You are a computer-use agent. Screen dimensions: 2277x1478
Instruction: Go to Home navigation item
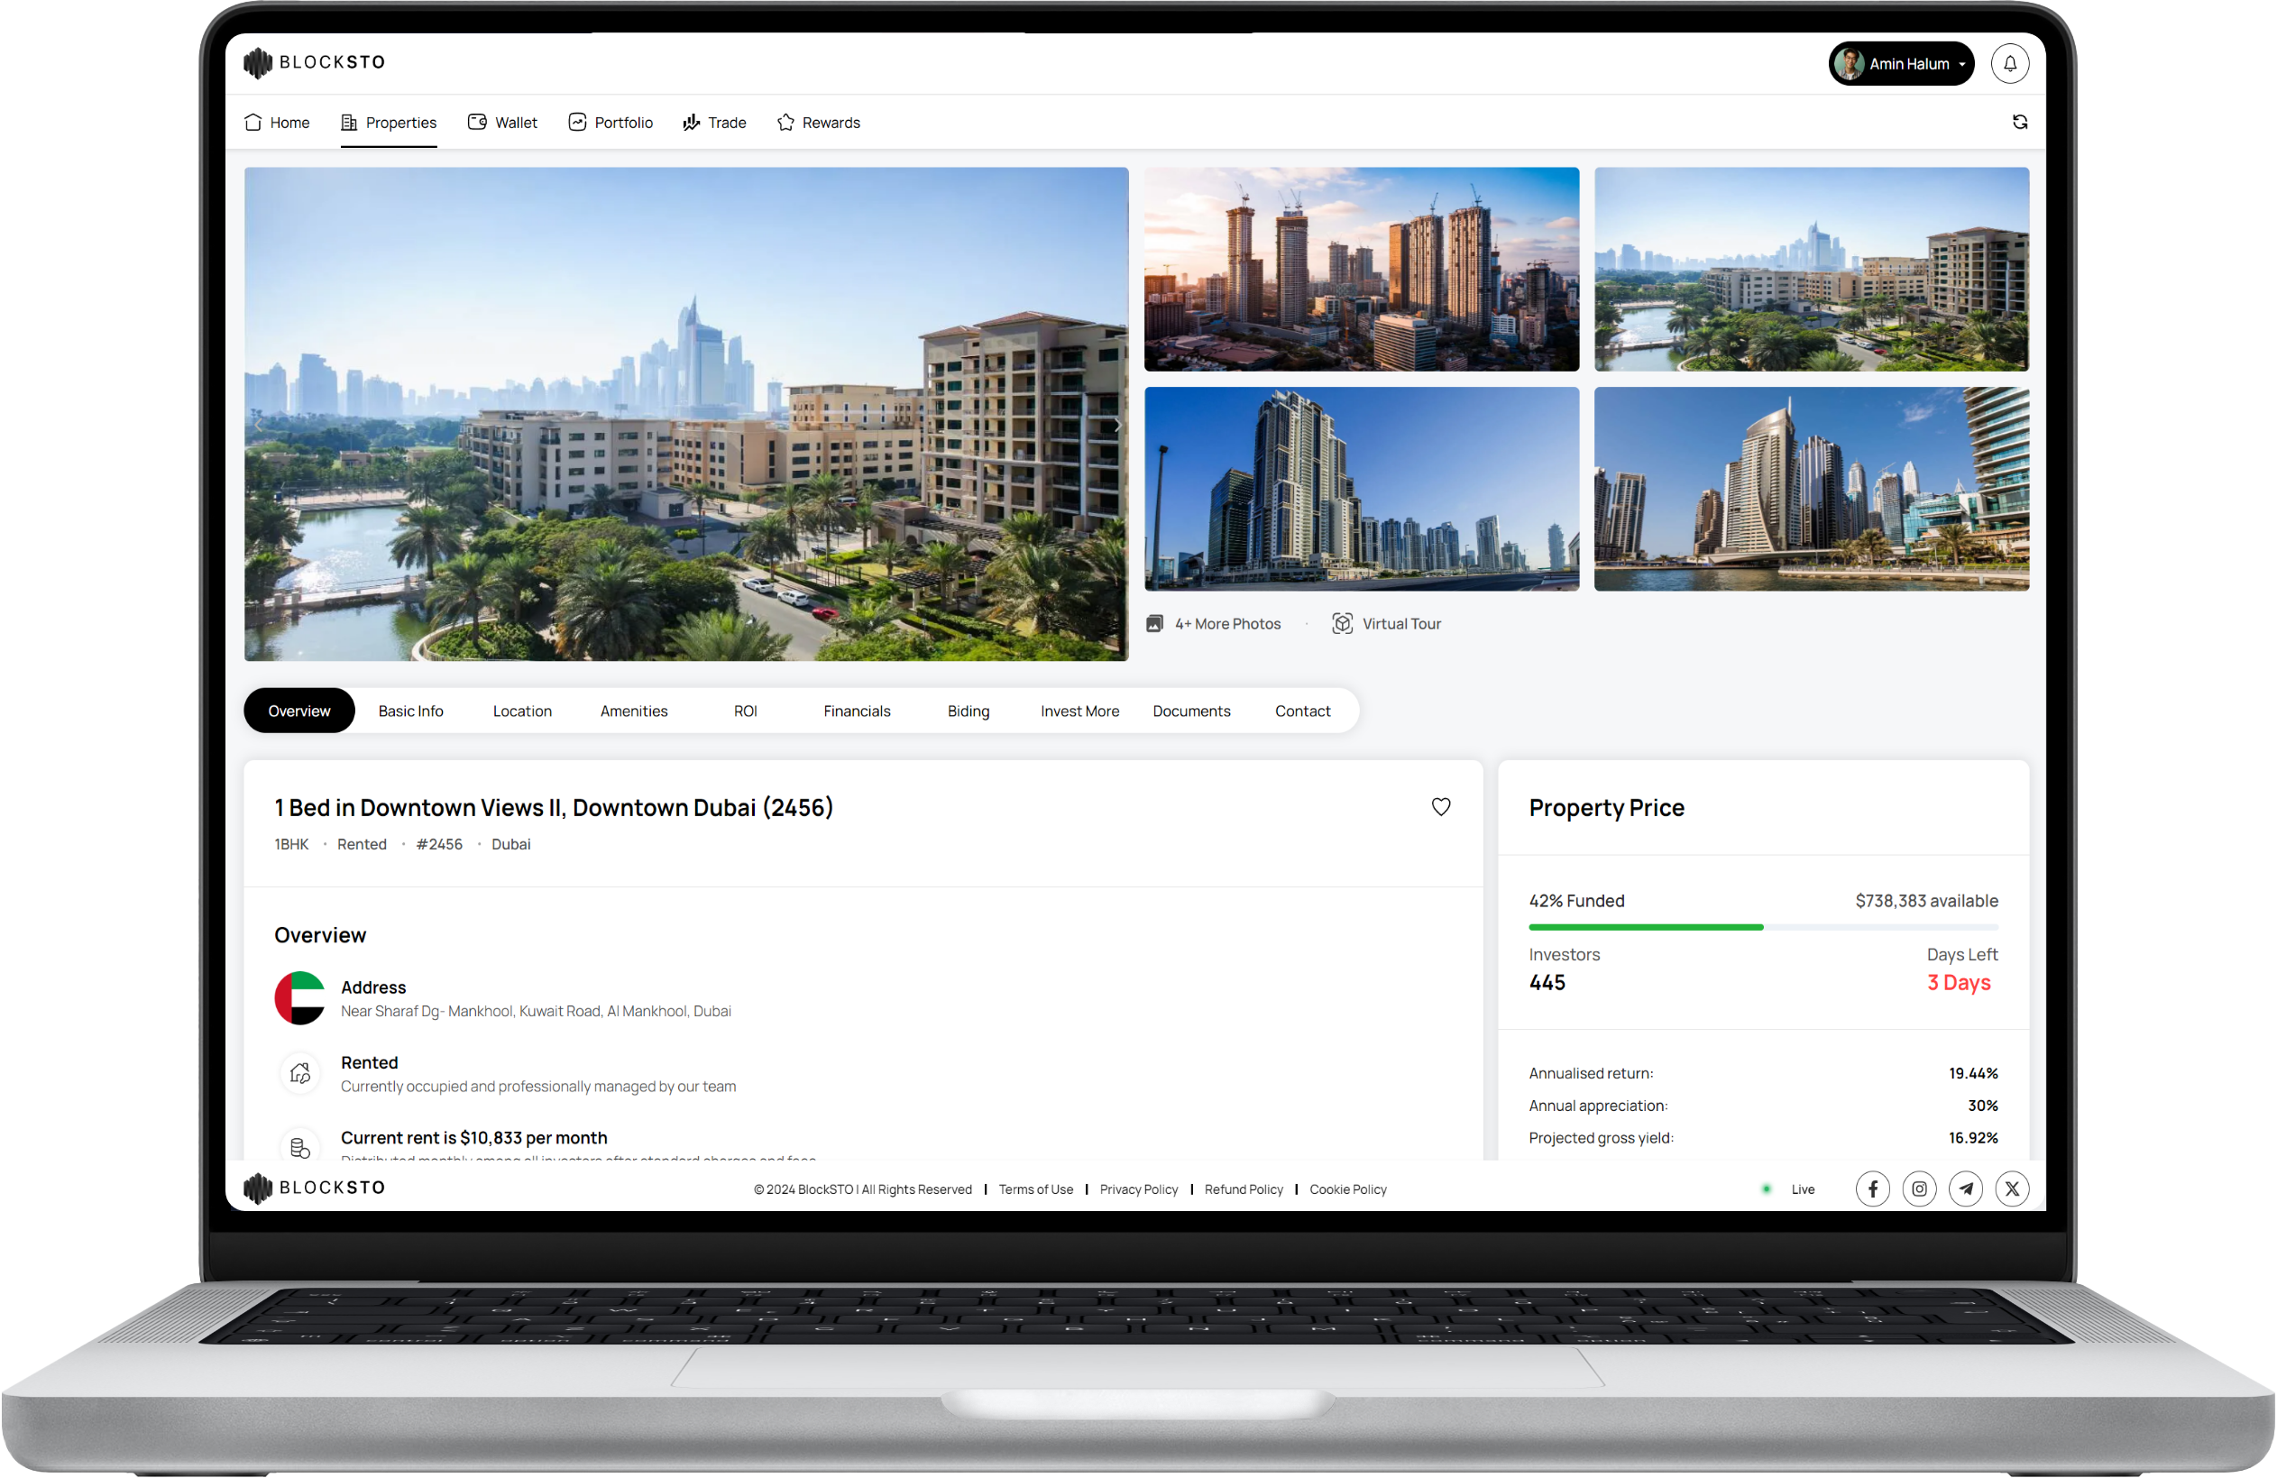(278, 123)
